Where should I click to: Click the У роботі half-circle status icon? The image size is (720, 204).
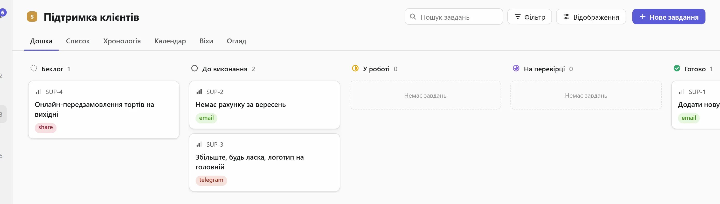pos(355,68)
